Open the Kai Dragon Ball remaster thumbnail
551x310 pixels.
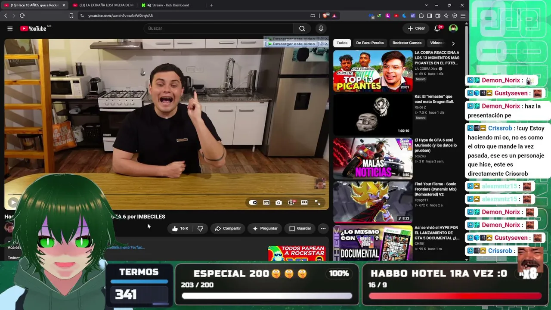pos(373,115)
